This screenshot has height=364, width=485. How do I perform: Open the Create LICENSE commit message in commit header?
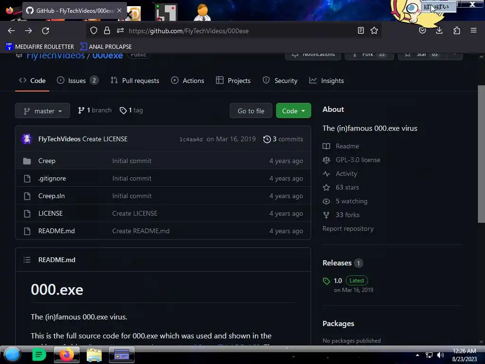105,139
